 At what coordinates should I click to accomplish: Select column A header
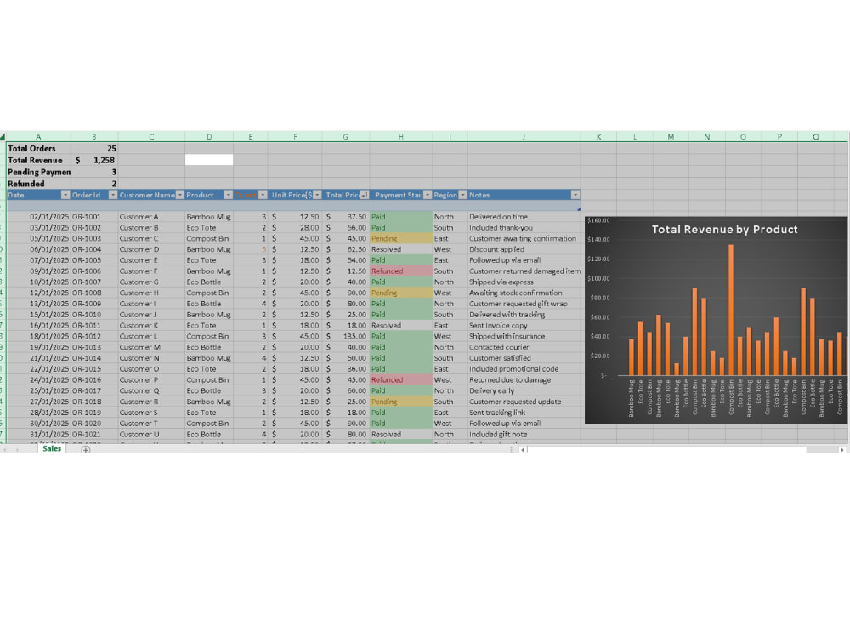[x=38, y=137]
